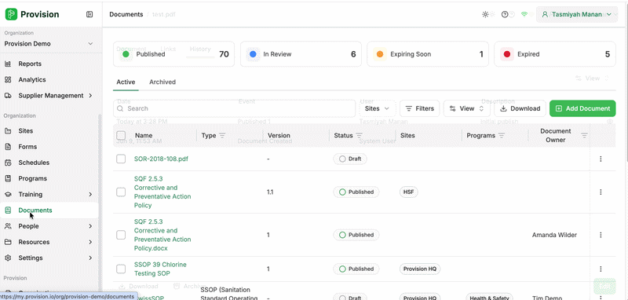Filter the Programs column

click(501, 136)
